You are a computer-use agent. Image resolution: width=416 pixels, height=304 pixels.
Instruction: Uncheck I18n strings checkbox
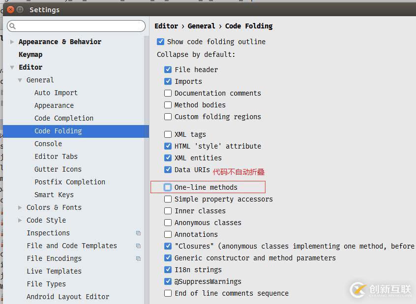168,270
